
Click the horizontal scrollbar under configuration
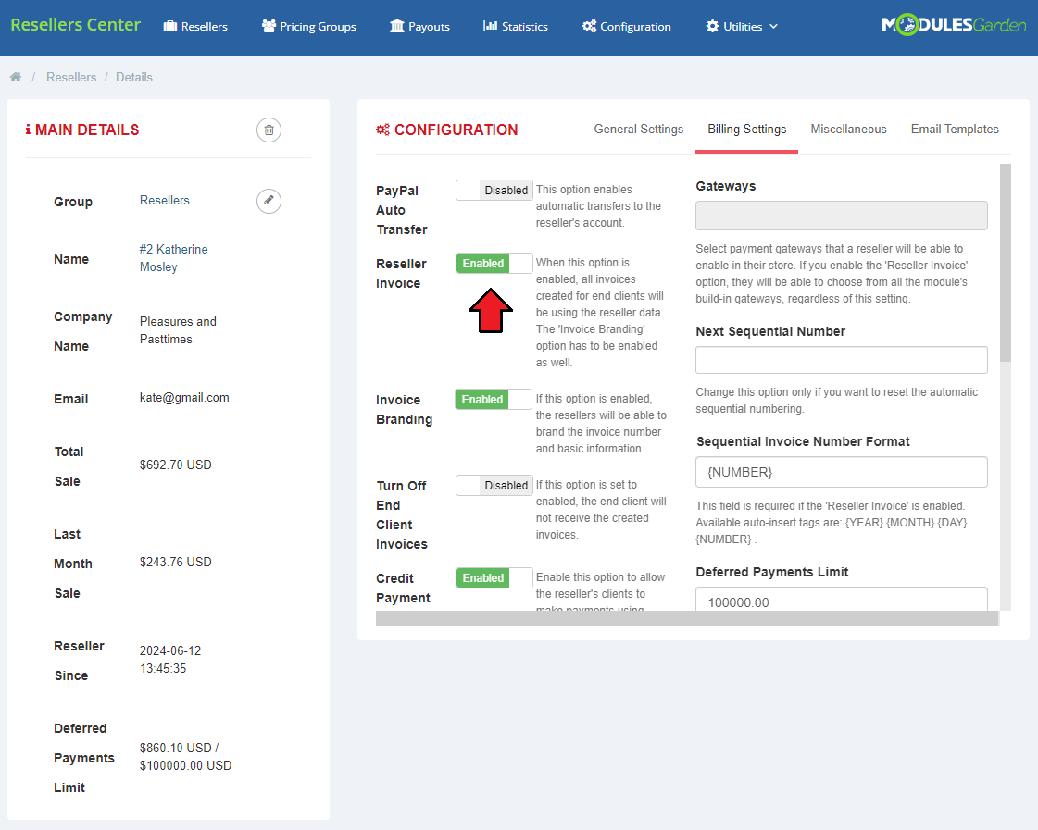click(687, 618)
